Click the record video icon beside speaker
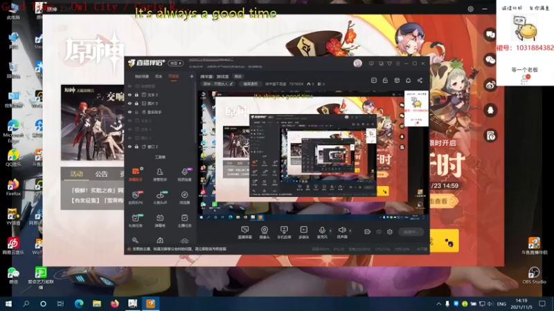Image resolution: width=554 pixels, height=311 pixels. point(367,232)
